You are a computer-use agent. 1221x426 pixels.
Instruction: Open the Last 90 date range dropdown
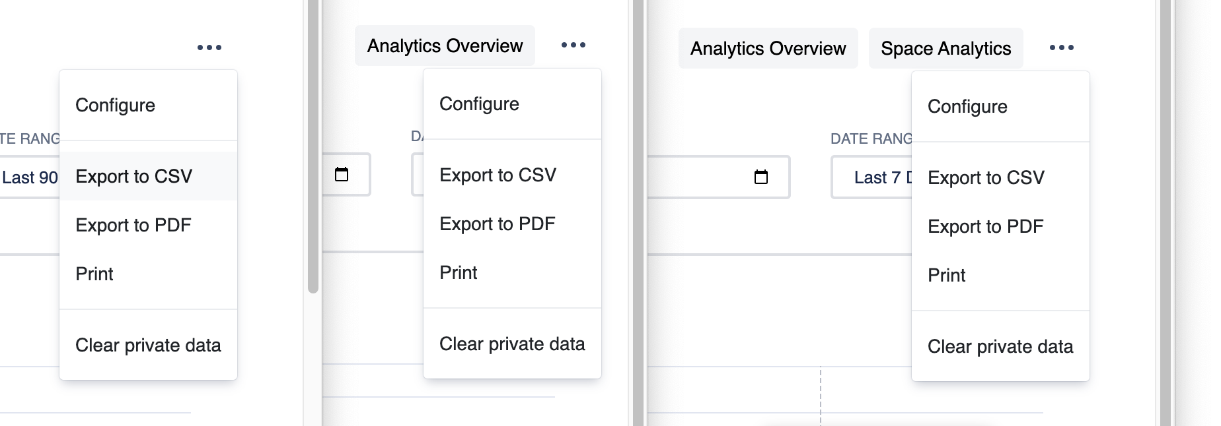(x=29, y=177)
